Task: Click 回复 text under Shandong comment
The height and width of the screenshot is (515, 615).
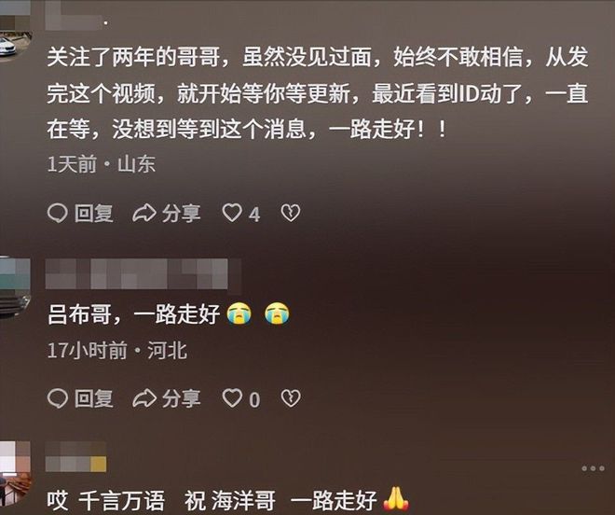Action: point(94,214)
